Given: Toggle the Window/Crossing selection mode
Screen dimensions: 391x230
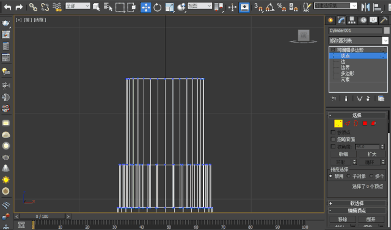Looking at the screenshot, I should coord(131,7).
